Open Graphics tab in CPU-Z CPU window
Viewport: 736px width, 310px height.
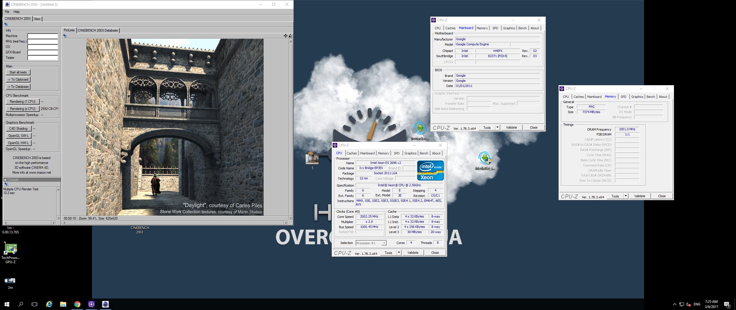click(x=410, y=153)
